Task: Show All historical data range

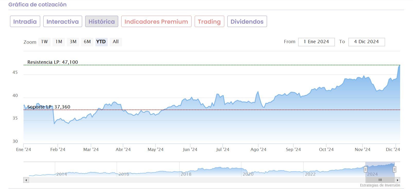Action: [116, 42]
